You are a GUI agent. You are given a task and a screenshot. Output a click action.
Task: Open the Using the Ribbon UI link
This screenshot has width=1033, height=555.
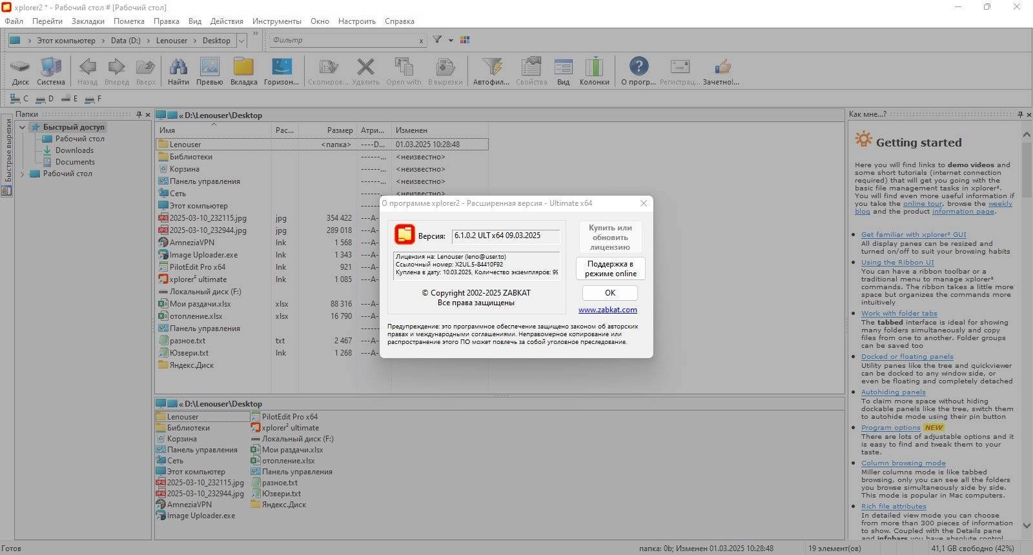897,263
